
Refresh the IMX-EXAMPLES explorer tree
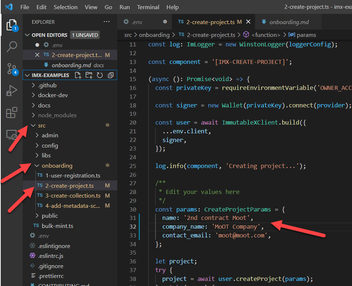(x=100, y=75)
